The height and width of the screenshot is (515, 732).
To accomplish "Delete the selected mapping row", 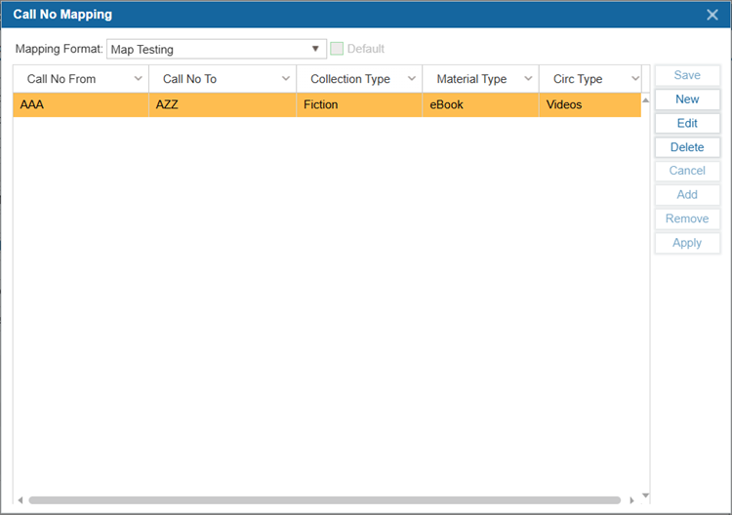I will tap(687, 147).
